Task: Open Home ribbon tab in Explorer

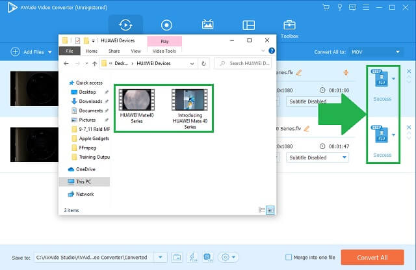Action: tap(92, 51)
